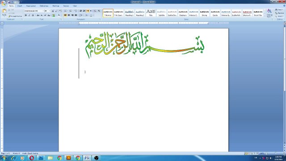The image size is (286, 161).
Task: Align text right
Action: 72,15
